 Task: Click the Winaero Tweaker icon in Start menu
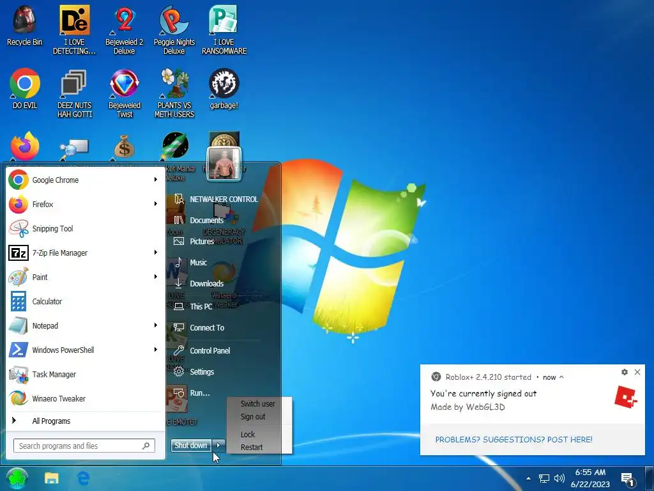pyautogui.click(x=19, y=398)
